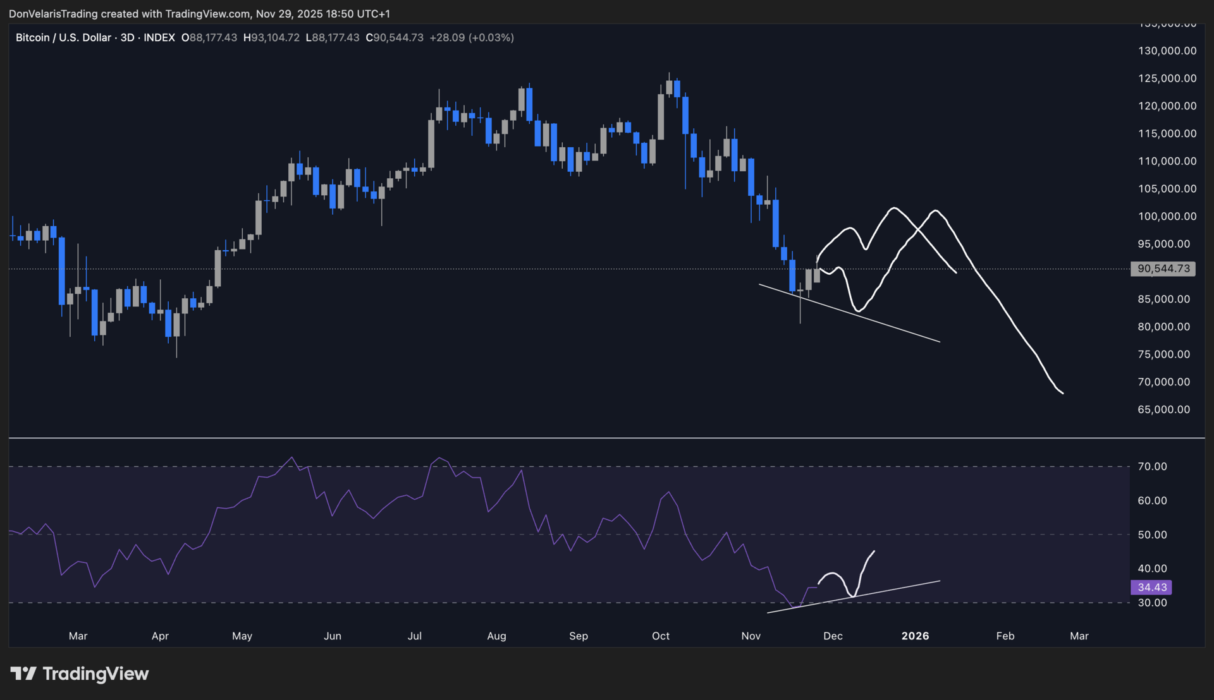Click the Mar label at left of time axis
Screen dimensions: 1214x700
(78, 636)
